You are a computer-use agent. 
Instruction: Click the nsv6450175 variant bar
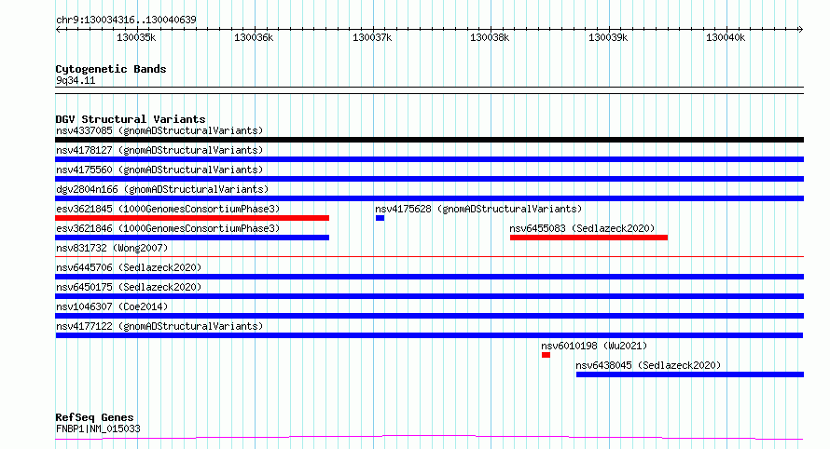(x=429, y=296)
